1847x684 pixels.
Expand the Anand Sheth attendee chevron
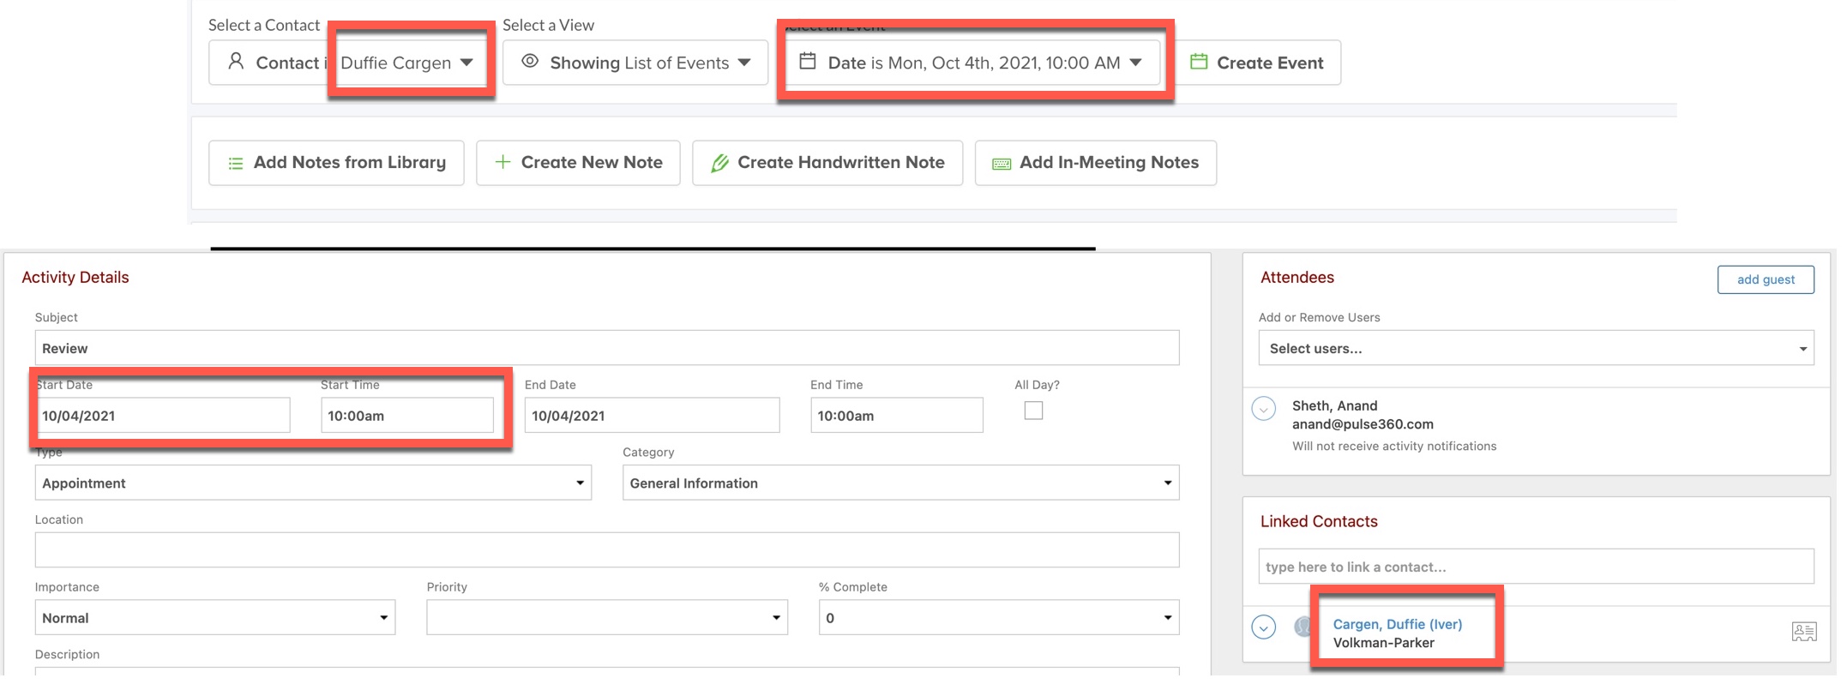click(x=1263, y=409)
